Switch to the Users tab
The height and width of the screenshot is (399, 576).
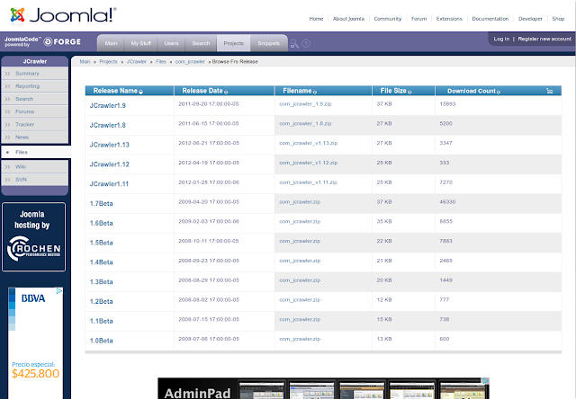coord(172,43)
